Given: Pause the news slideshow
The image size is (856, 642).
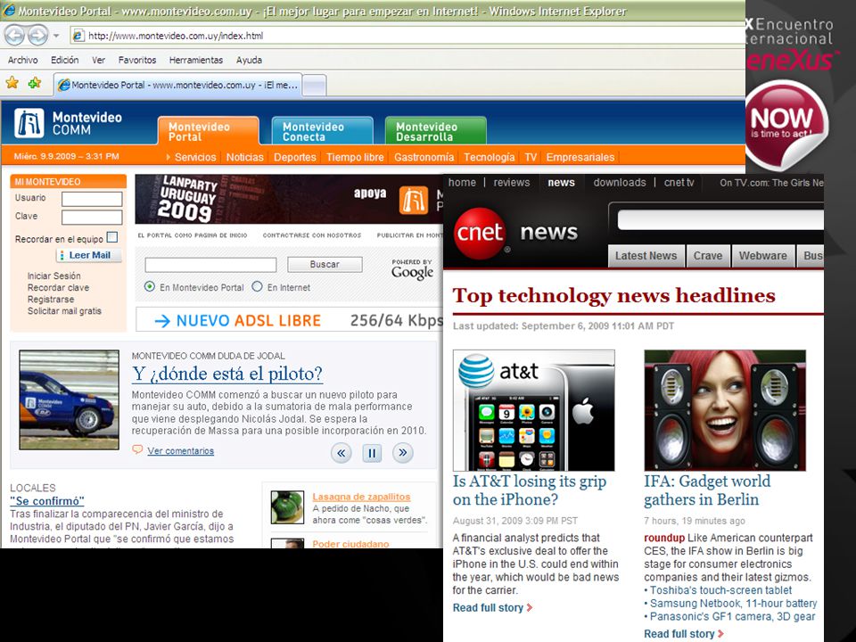Looking at the screenshot, I should pyautogui.click(x=372, y=453).
